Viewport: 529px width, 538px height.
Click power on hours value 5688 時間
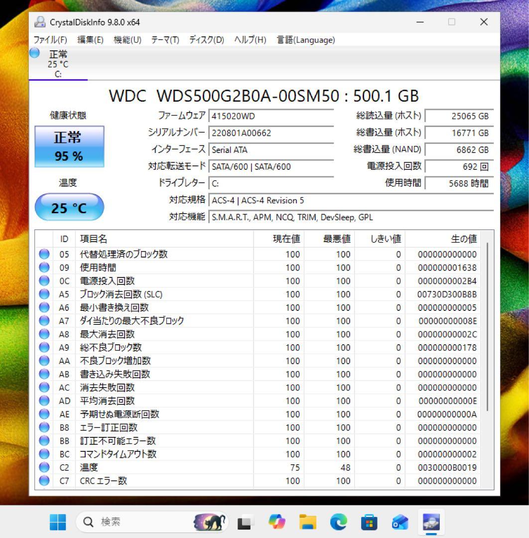(x=459, y=183)
